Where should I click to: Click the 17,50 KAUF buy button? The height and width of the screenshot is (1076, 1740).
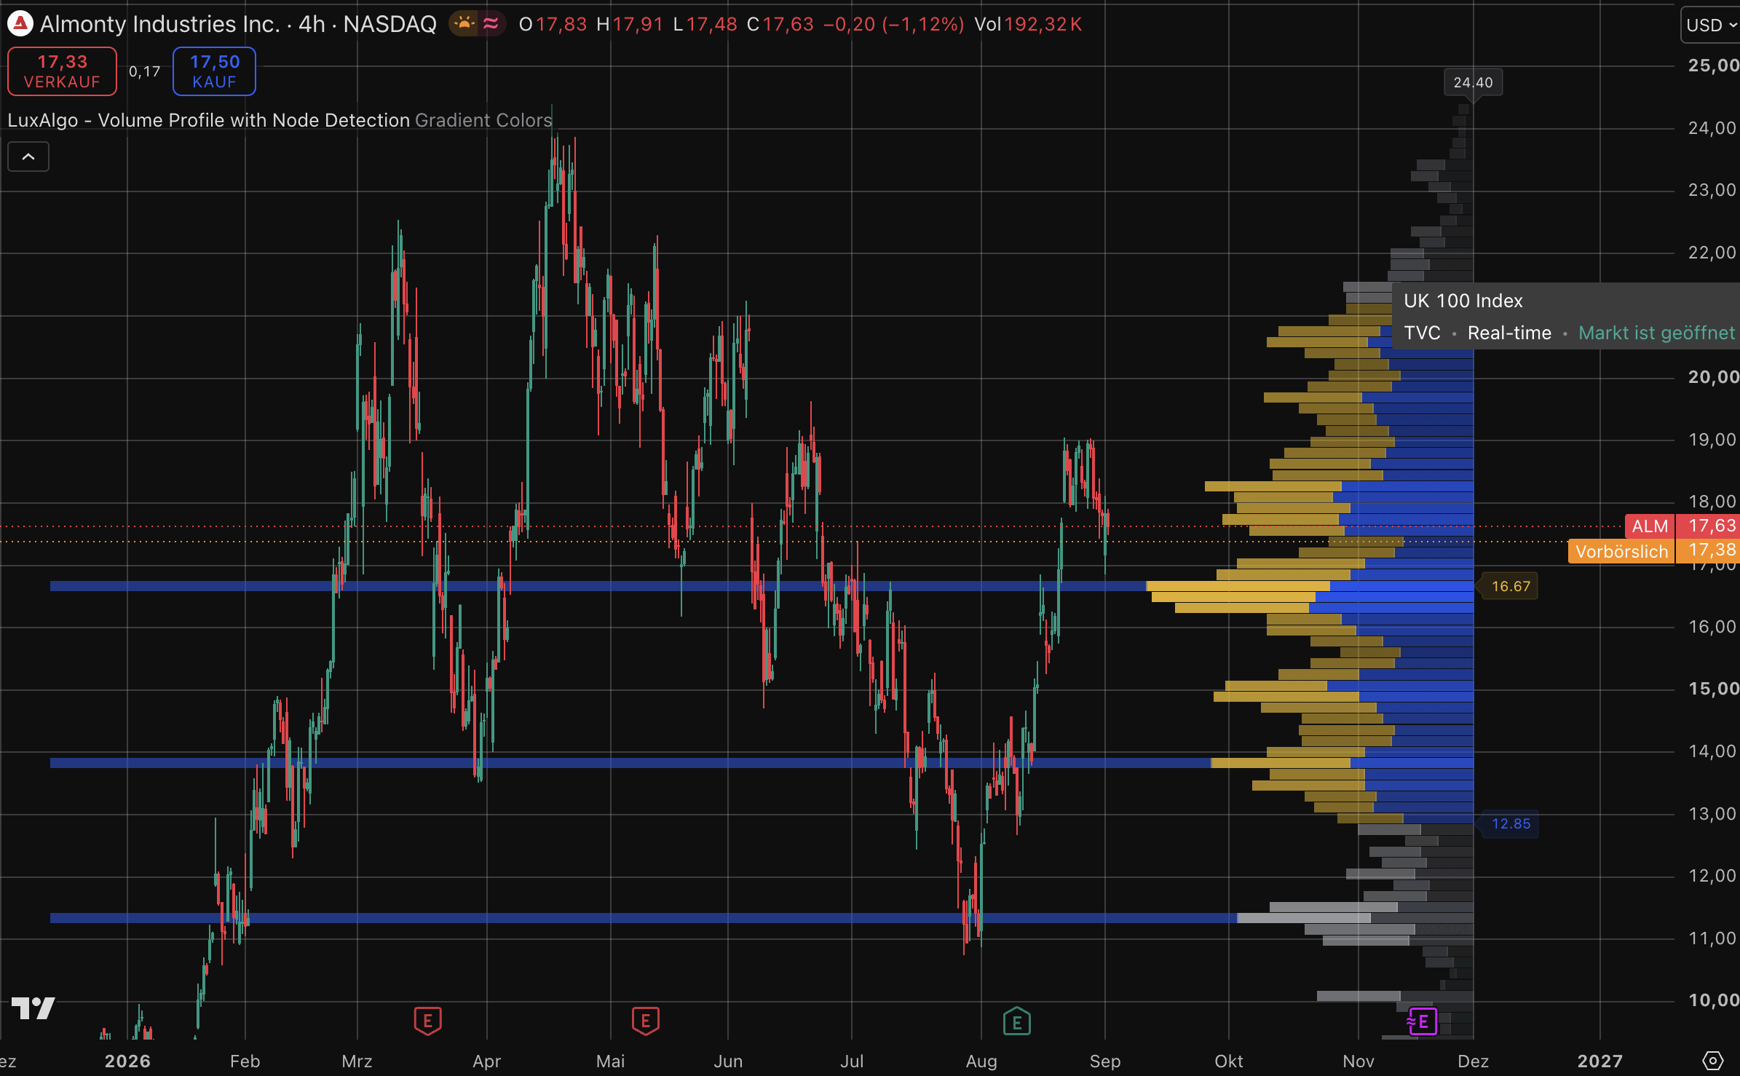coord(214,71)
